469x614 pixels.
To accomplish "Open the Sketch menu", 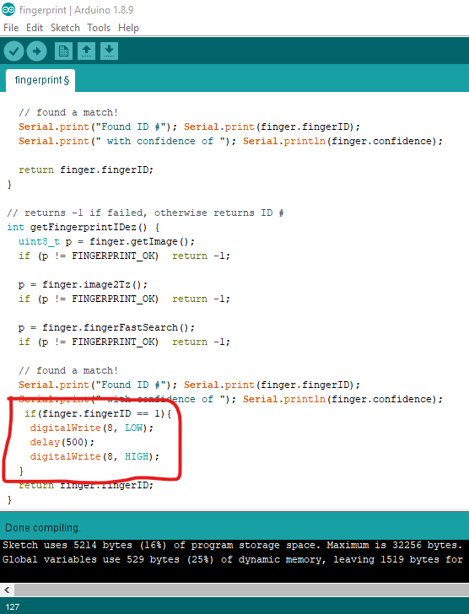I will point(65,28).
